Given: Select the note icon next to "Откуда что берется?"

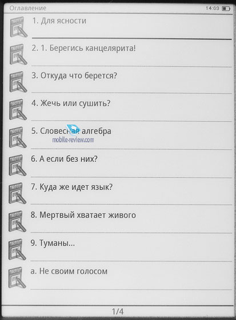Looking at the screenshot, I should (x=18, y=82).
